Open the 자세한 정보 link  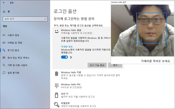click(x=67, y=47)
